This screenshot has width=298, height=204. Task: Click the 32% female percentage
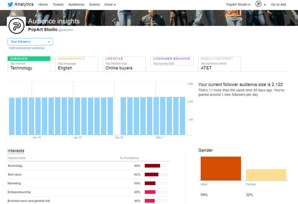coord(249,195)
